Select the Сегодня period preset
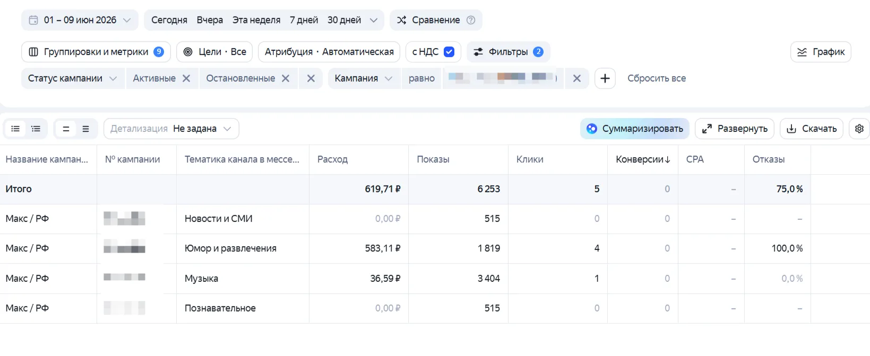 169,20
